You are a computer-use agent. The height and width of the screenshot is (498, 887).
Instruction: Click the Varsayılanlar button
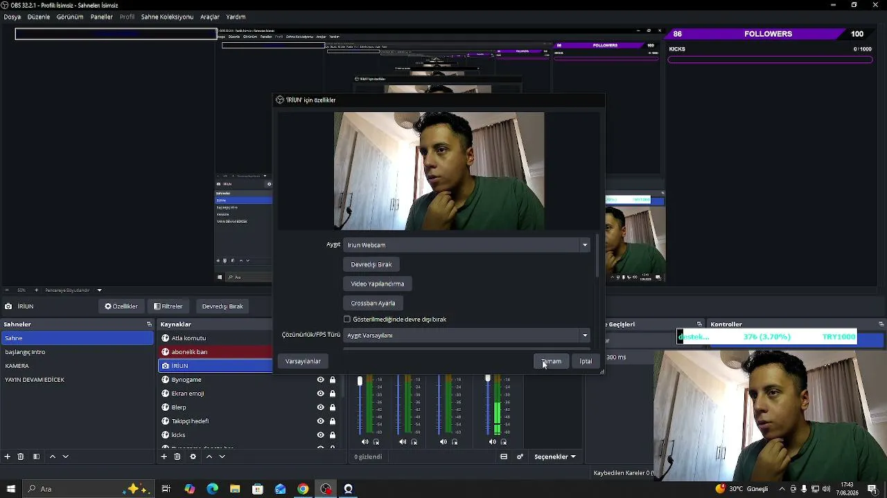[303, 361]
